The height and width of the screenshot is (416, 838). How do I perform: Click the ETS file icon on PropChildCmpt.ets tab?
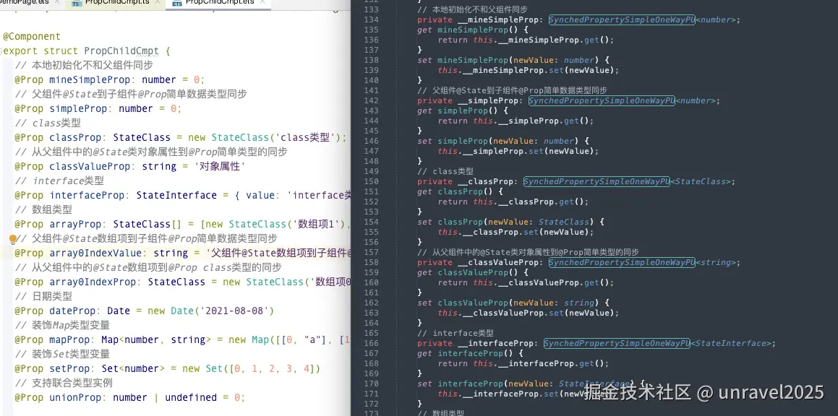pyautogui.click(x=177, y=3)
